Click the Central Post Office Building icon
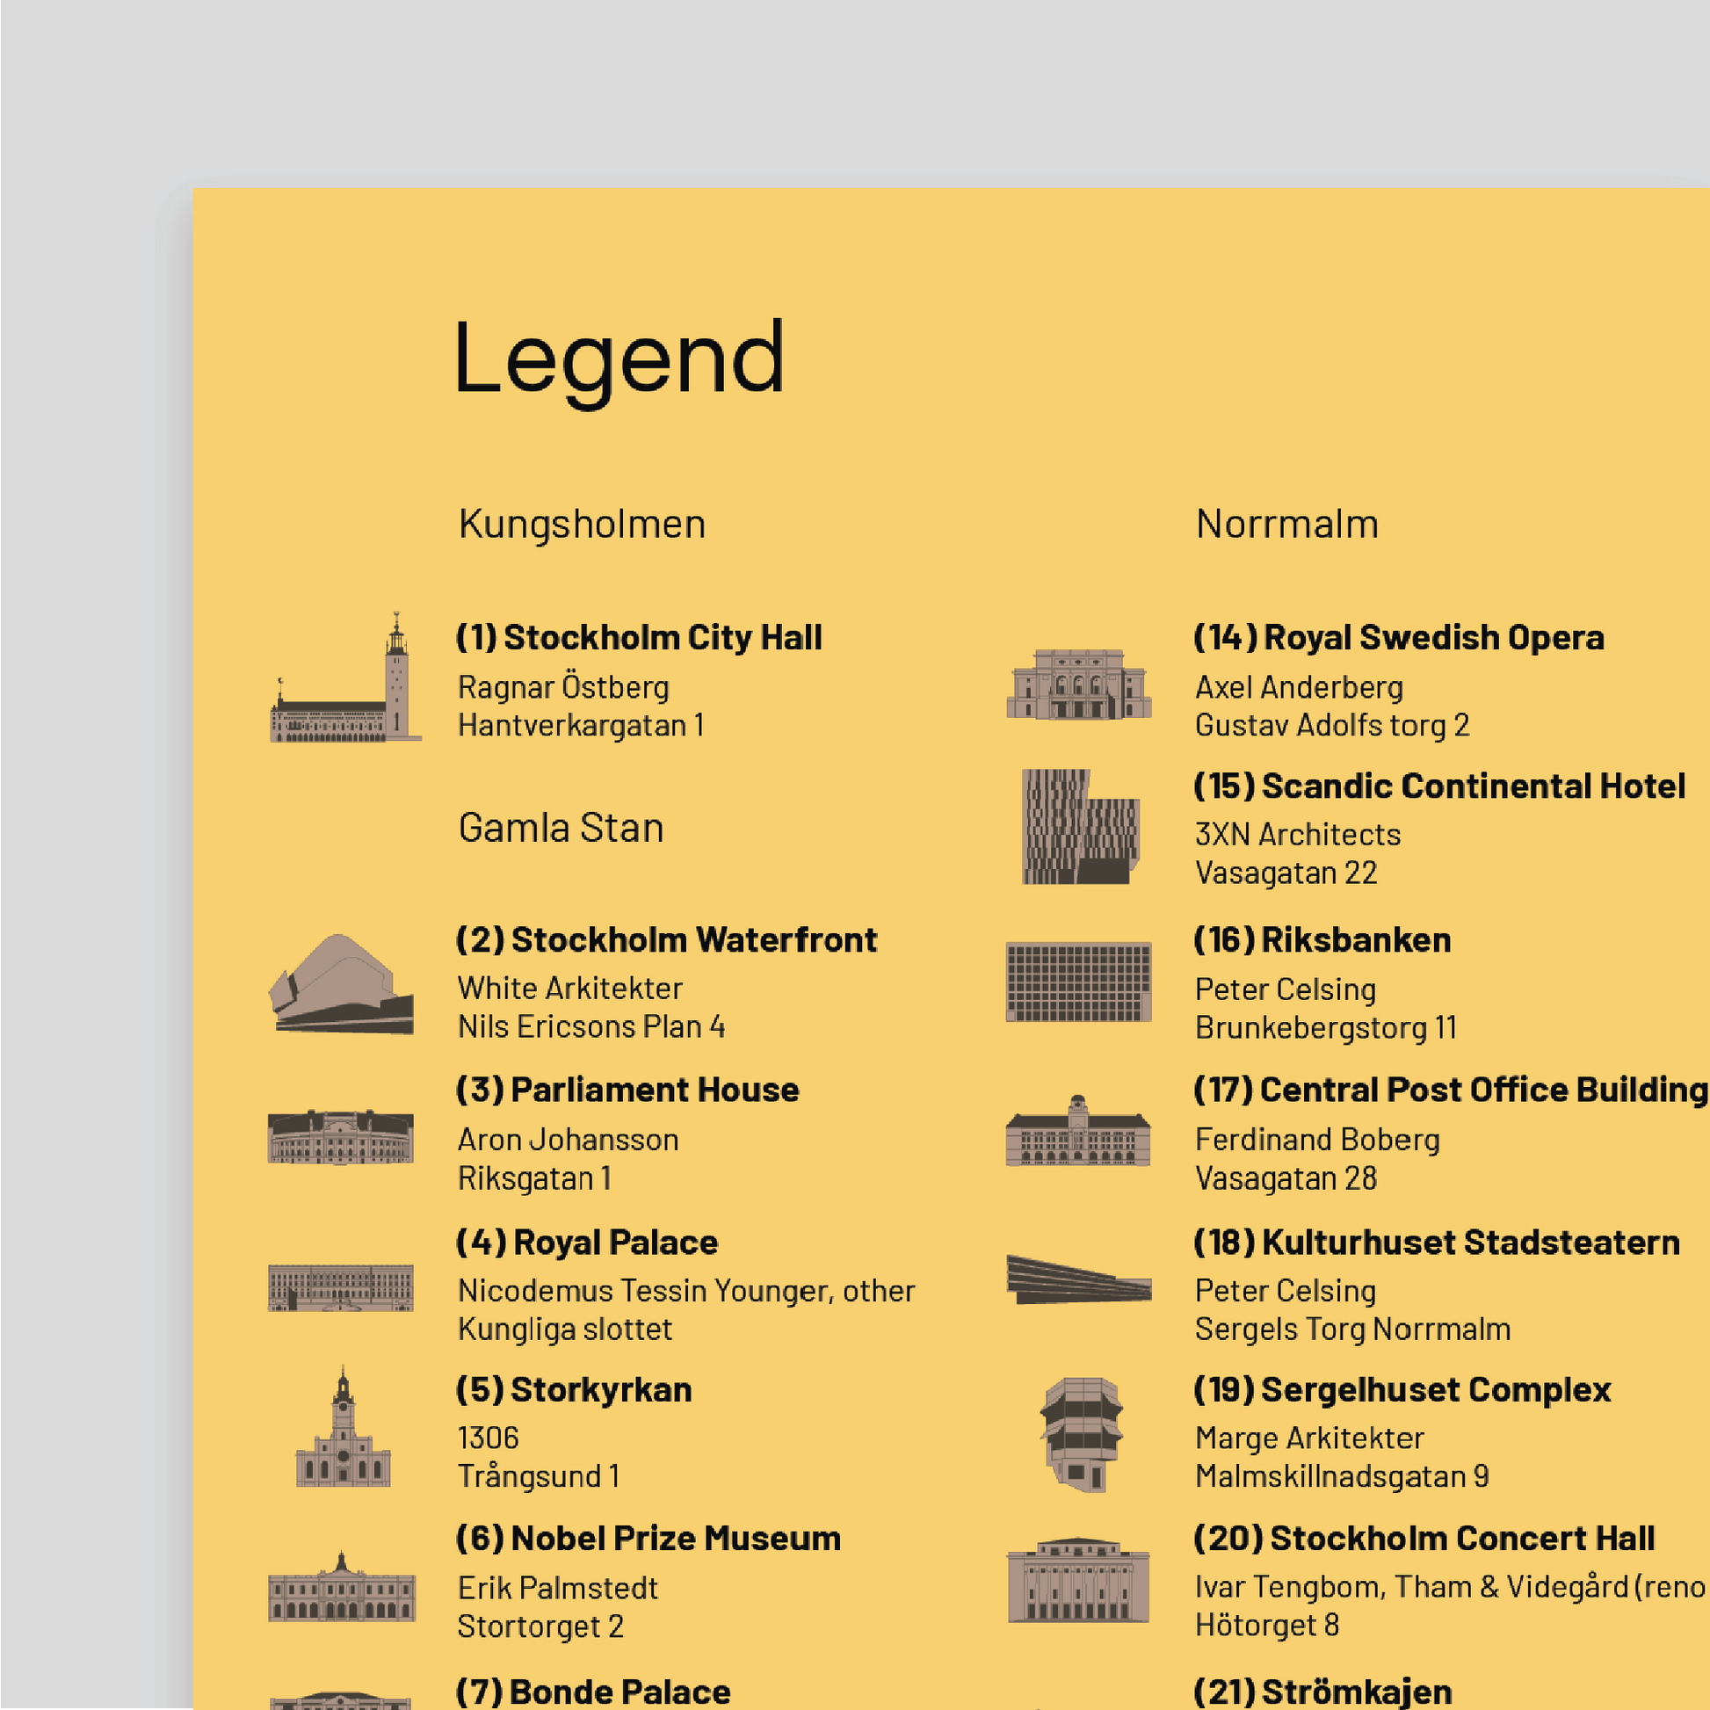This screenshot has width=1710, height=1710. click(1078, 1133)
